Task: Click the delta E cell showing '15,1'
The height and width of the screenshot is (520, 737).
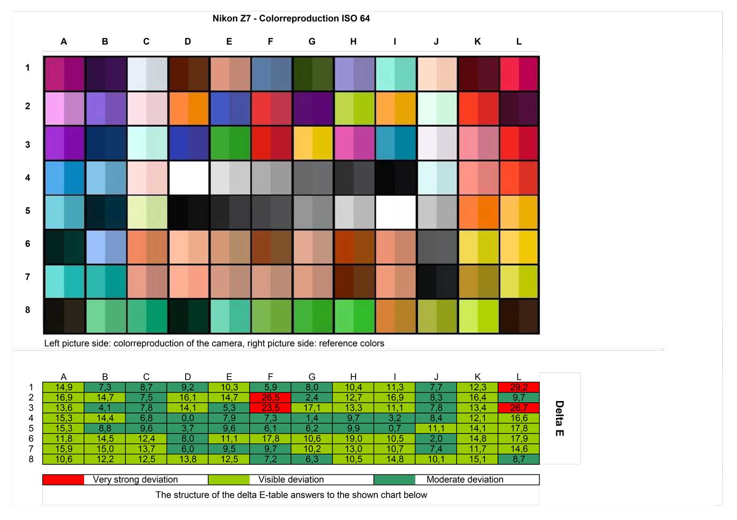Action: (x=478, y=459)
